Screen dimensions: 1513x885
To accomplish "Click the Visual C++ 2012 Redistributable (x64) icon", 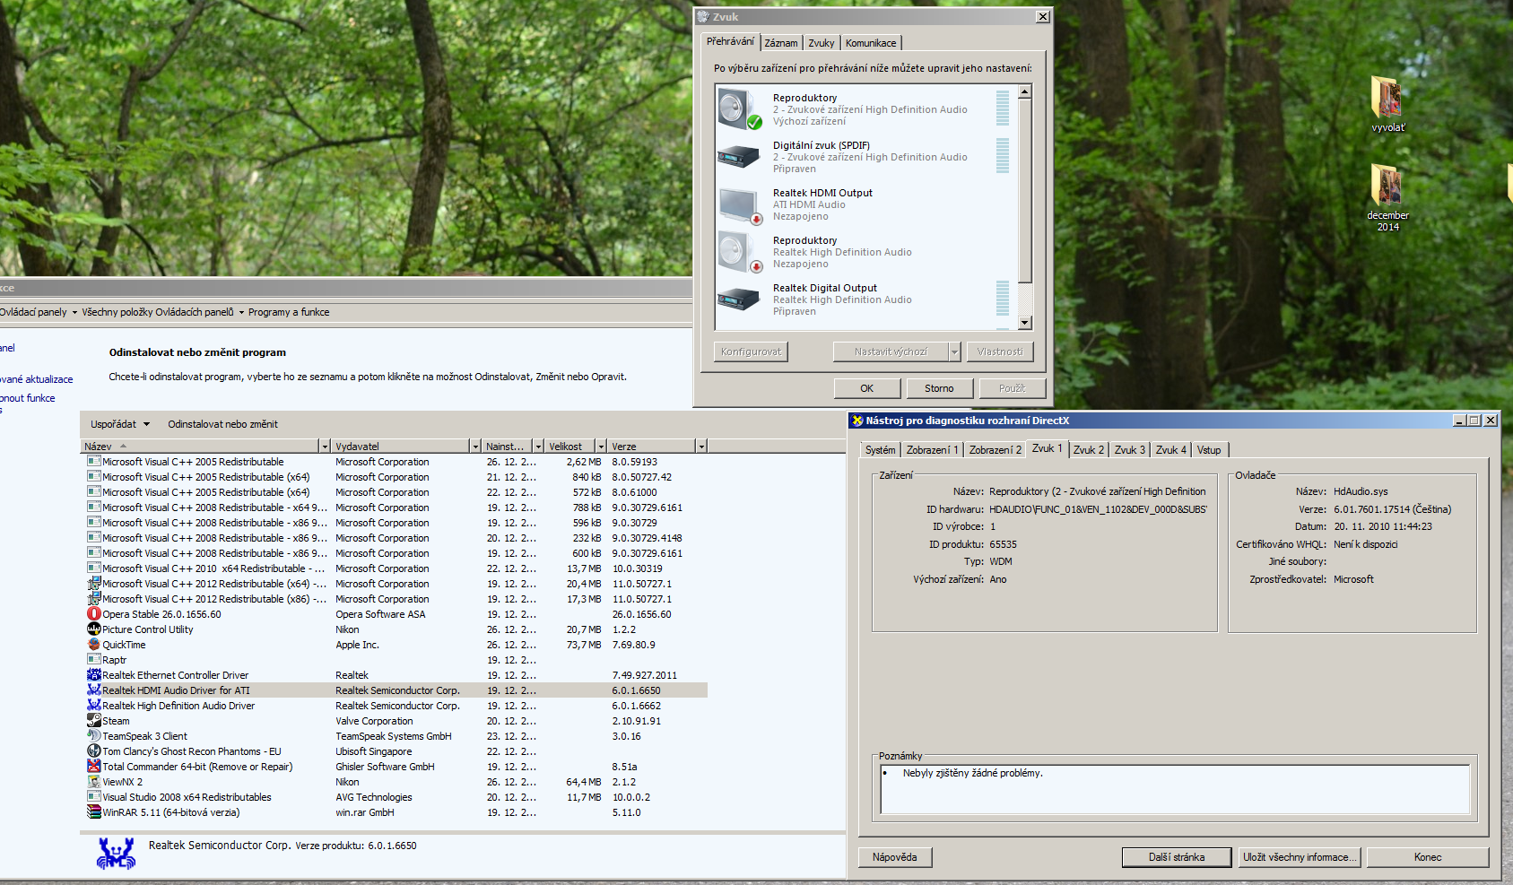I will click(x=94, y=584).
